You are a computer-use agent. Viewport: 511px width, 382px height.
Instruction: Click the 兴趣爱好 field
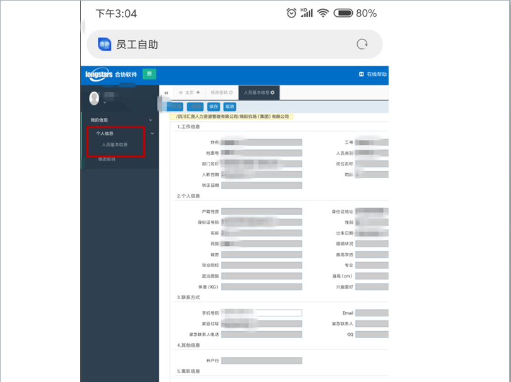pyautogui.click(x=372, y=287)
